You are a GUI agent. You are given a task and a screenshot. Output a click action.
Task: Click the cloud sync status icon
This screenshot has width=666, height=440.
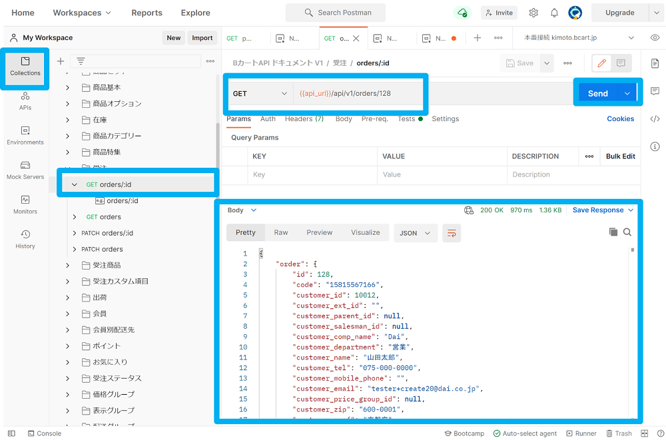(x=462, y=13)
